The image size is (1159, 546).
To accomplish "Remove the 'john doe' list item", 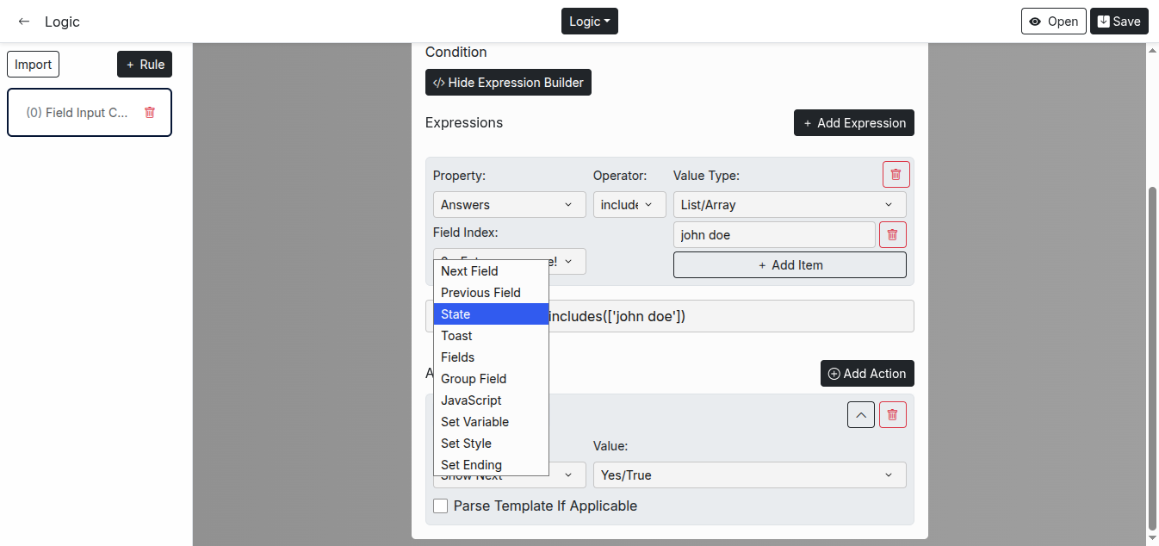I will point(892,235).
